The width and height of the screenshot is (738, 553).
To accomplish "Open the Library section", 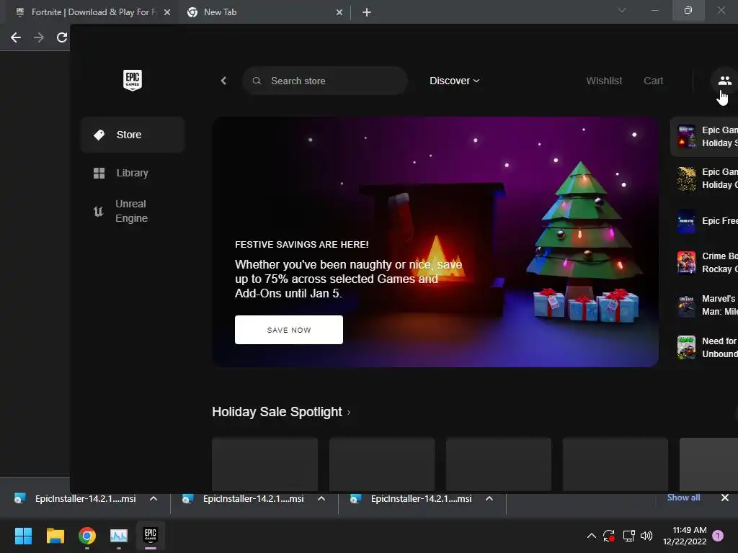I will pyautogui.click(x=133, y=173).
